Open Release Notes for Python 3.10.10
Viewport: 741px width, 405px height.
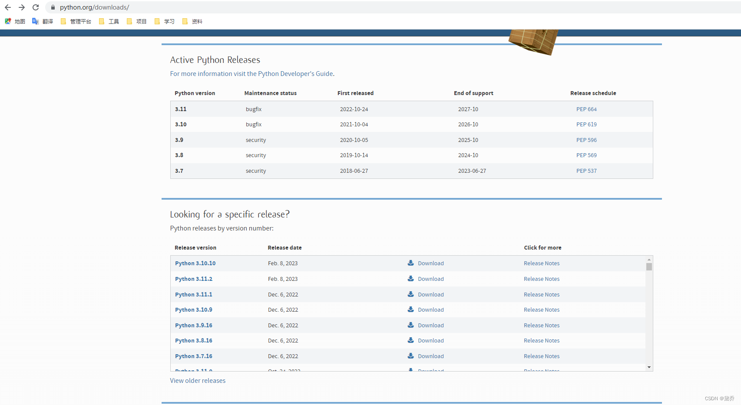[x=542, y=263]
